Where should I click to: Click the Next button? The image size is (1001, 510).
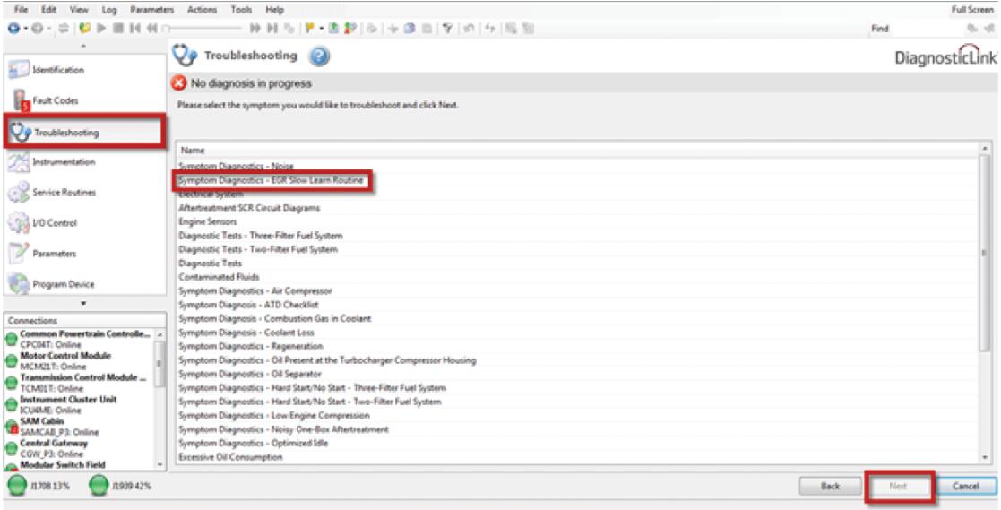click(x=898, y=487)
